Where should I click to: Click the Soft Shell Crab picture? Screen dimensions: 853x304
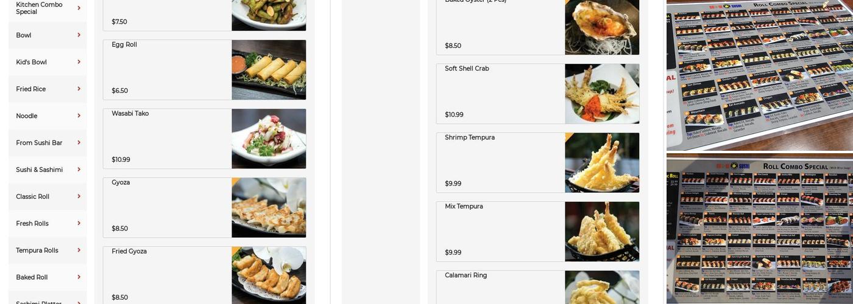(x=602, y=94)
